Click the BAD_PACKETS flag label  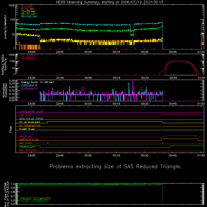[28, 150]
